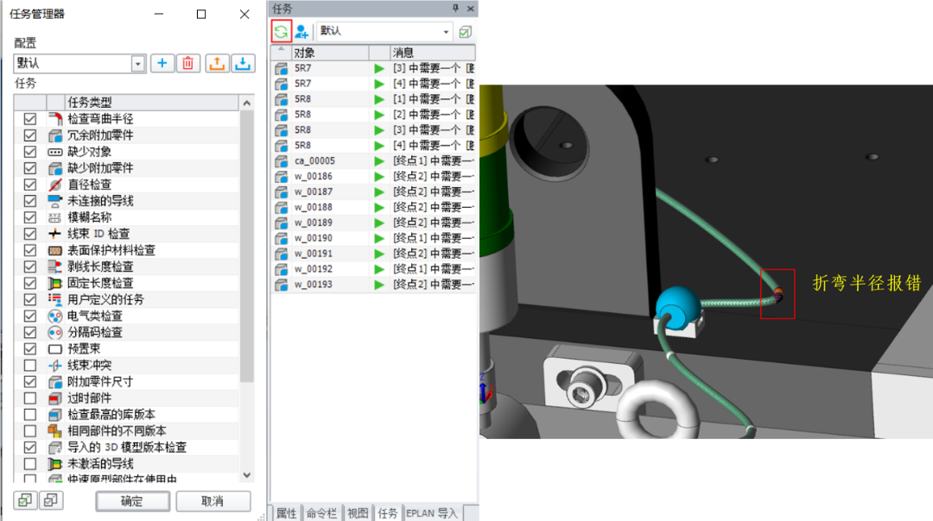
Task: Add a new configuration with the plus icon
Action: pos(162,64)
